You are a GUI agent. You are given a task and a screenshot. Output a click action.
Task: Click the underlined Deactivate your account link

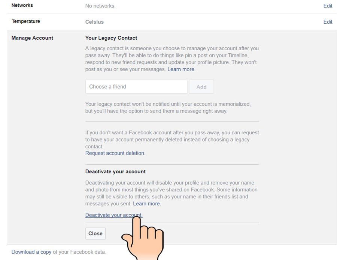pyautogui.click(x=114, y=215)
